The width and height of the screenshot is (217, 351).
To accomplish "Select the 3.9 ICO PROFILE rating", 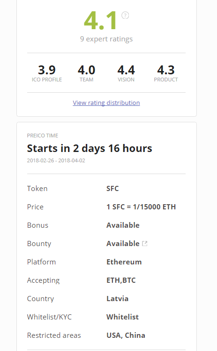I will [47, 73].
